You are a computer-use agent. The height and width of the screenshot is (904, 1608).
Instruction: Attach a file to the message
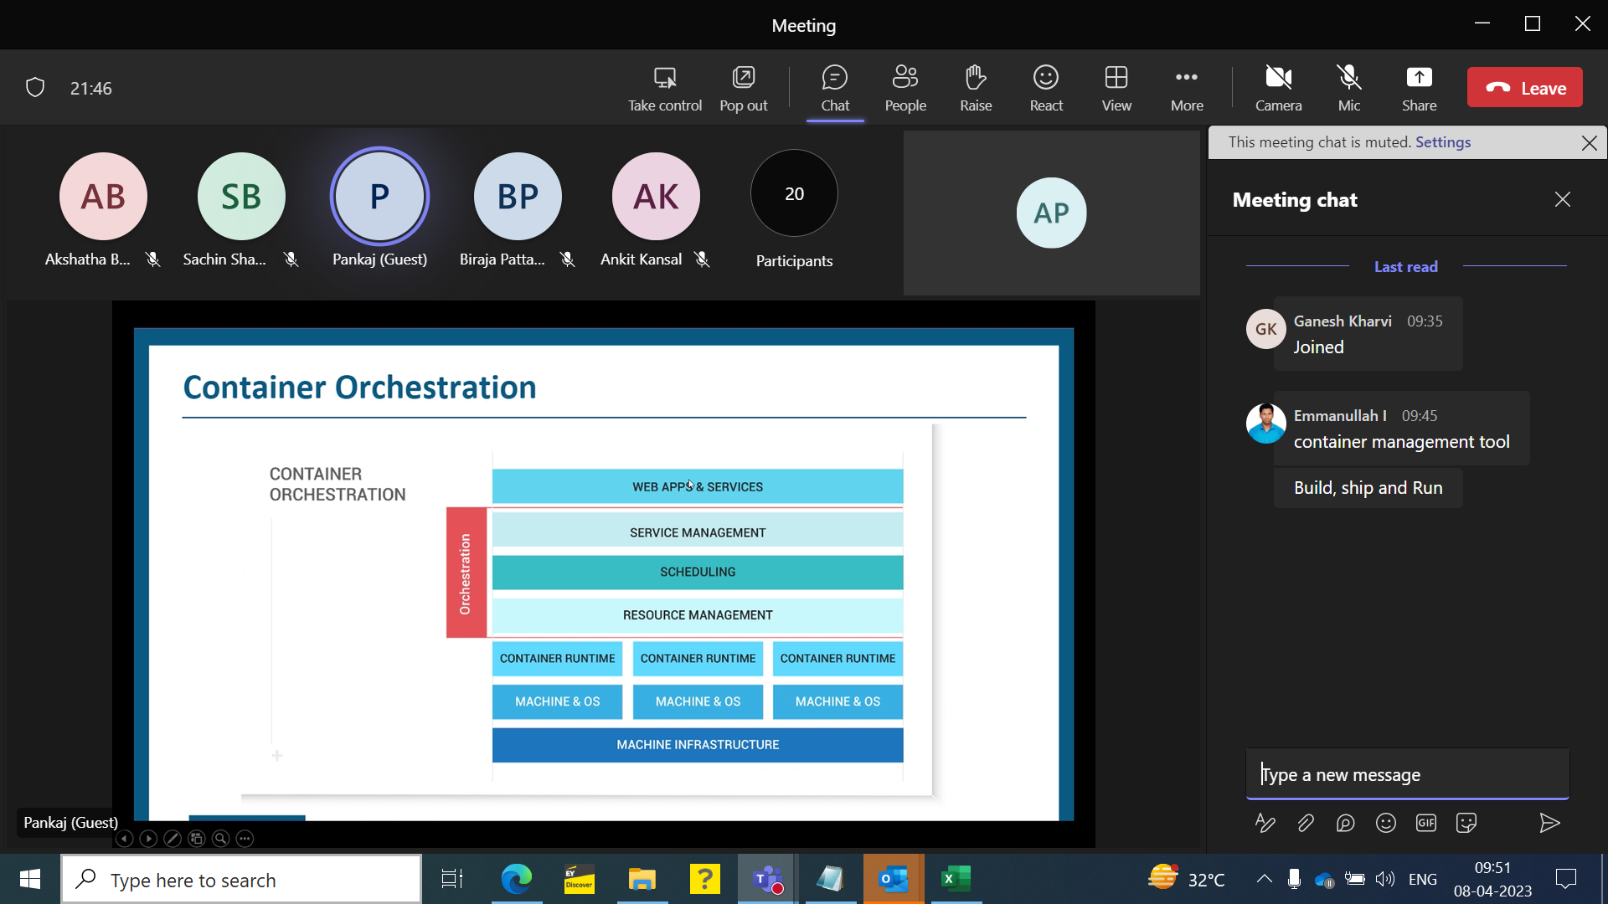[x=1305, y=823]
